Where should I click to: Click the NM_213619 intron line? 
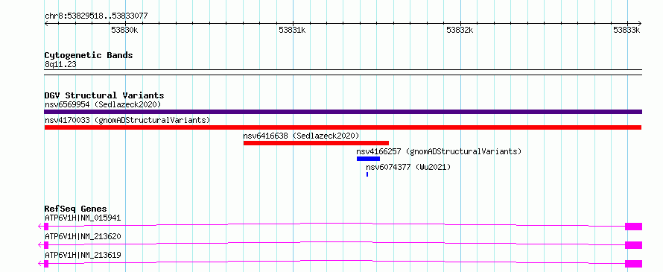point(337,261)
